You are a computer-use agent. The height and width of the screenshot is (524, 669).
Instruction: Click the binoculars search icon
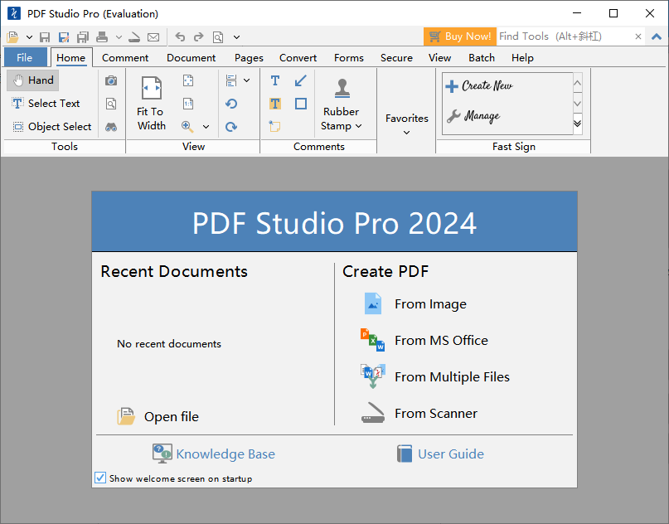111,127
